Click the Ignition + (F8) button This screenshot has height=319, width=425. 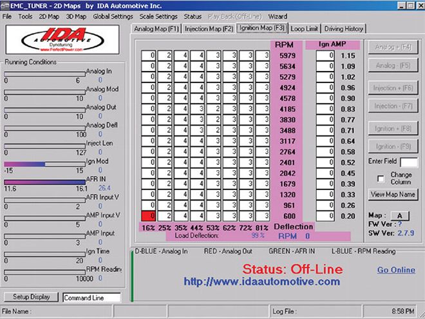click(393, 128)
